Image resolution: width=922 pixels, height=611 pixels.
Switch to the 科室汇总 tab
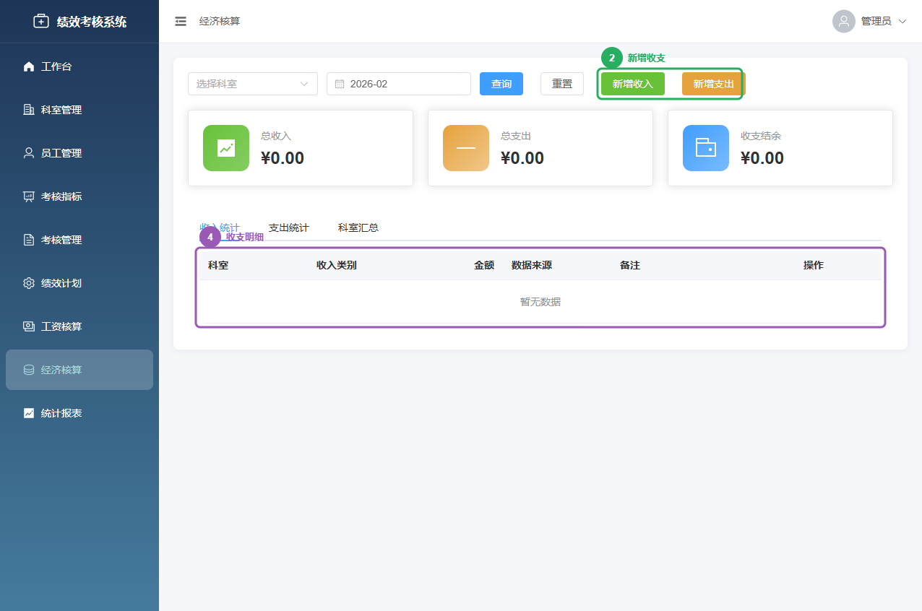[358, 227]
